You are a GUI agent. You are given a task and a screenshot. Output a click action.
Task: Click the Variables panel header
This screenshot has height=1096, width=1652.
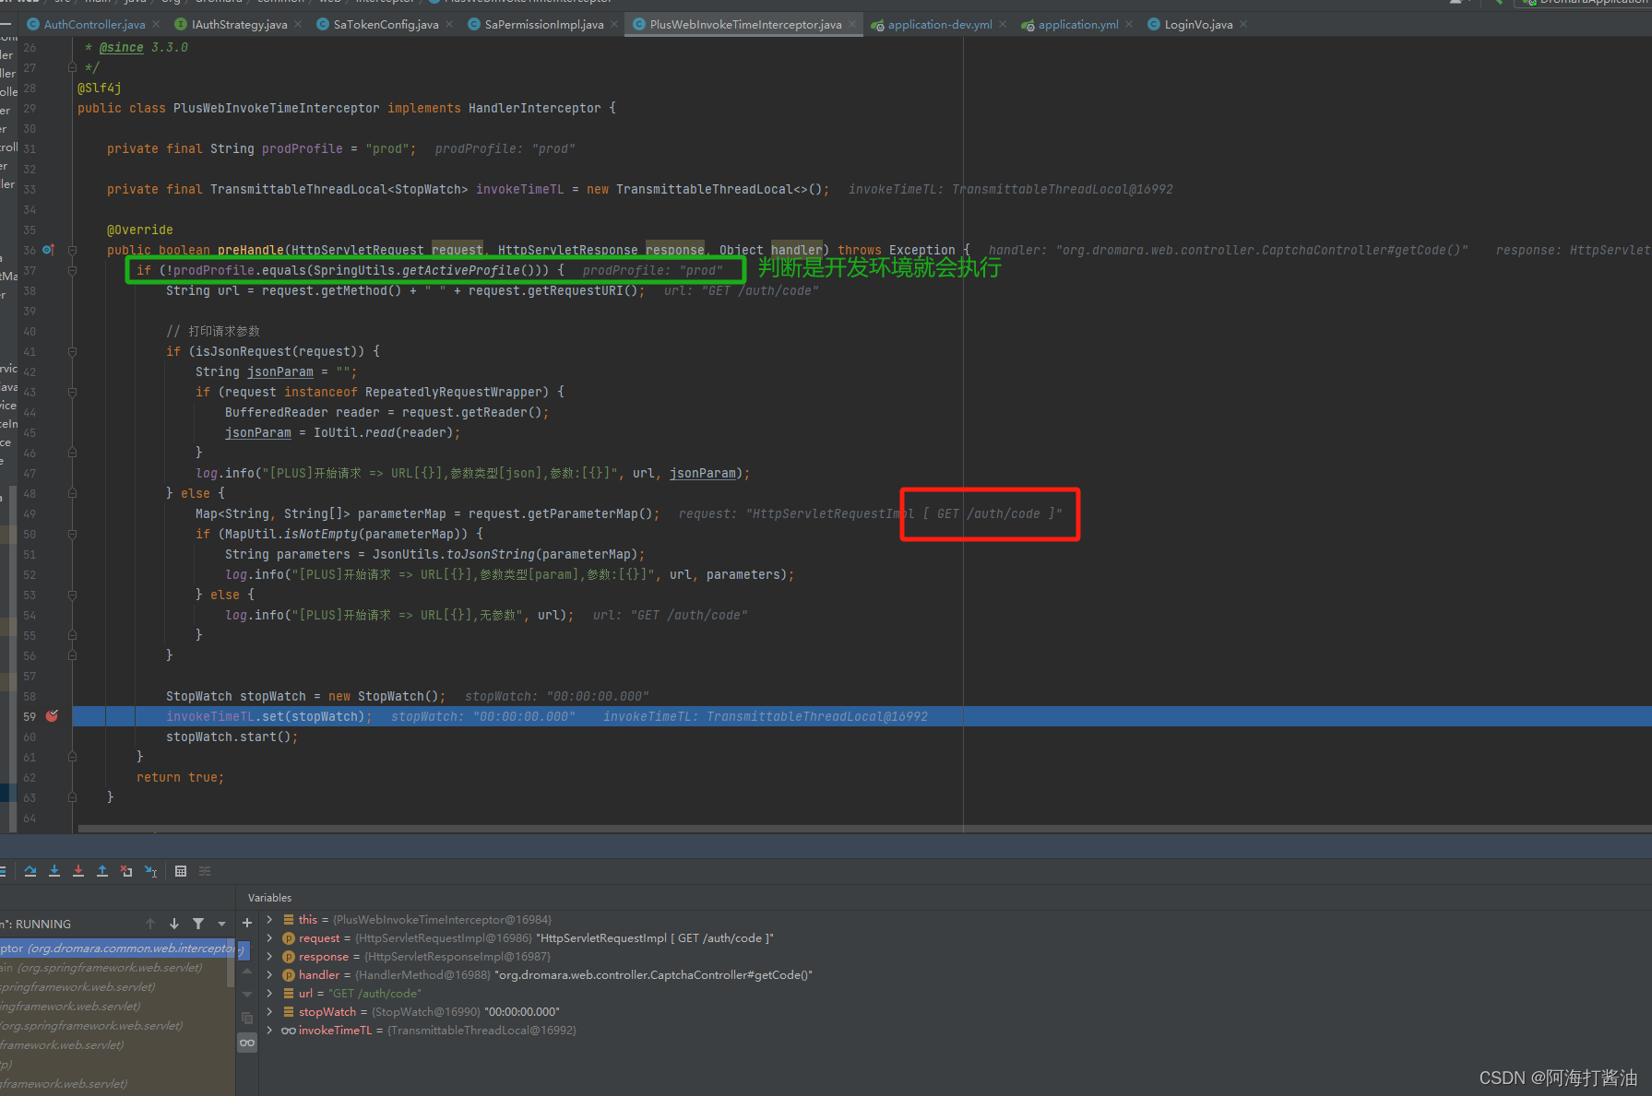click(269, 898)
